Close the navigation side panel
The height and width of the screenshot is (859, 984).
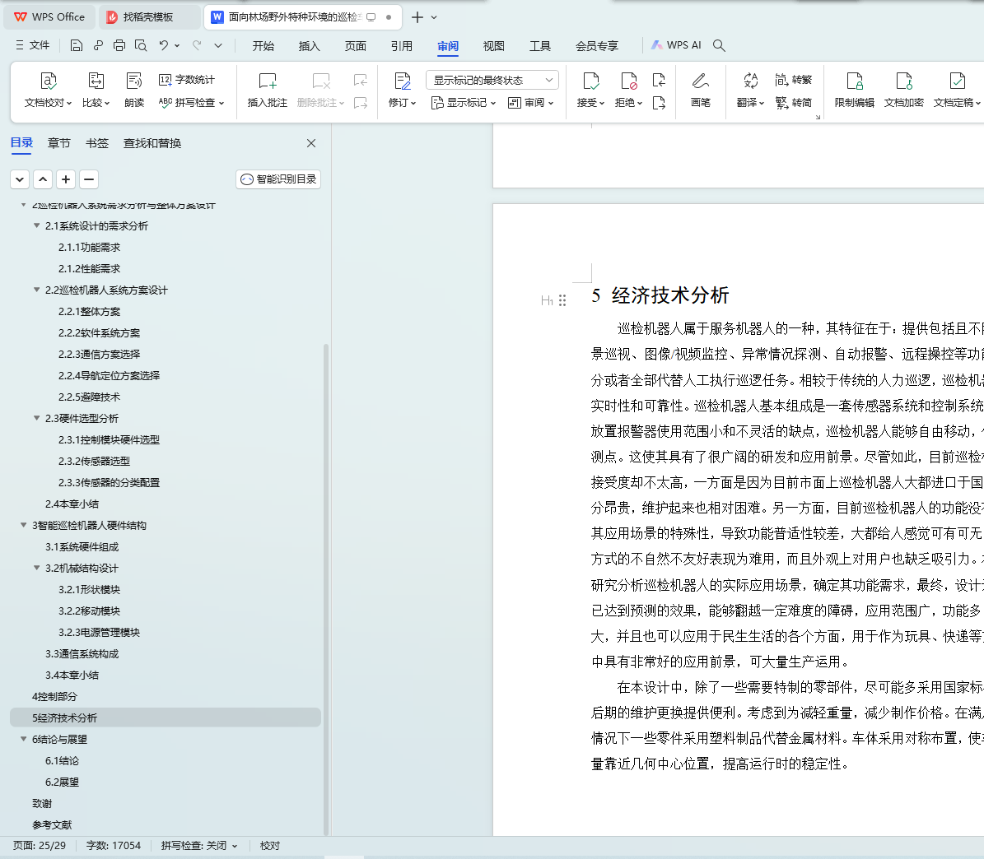(x=311, y=144)
